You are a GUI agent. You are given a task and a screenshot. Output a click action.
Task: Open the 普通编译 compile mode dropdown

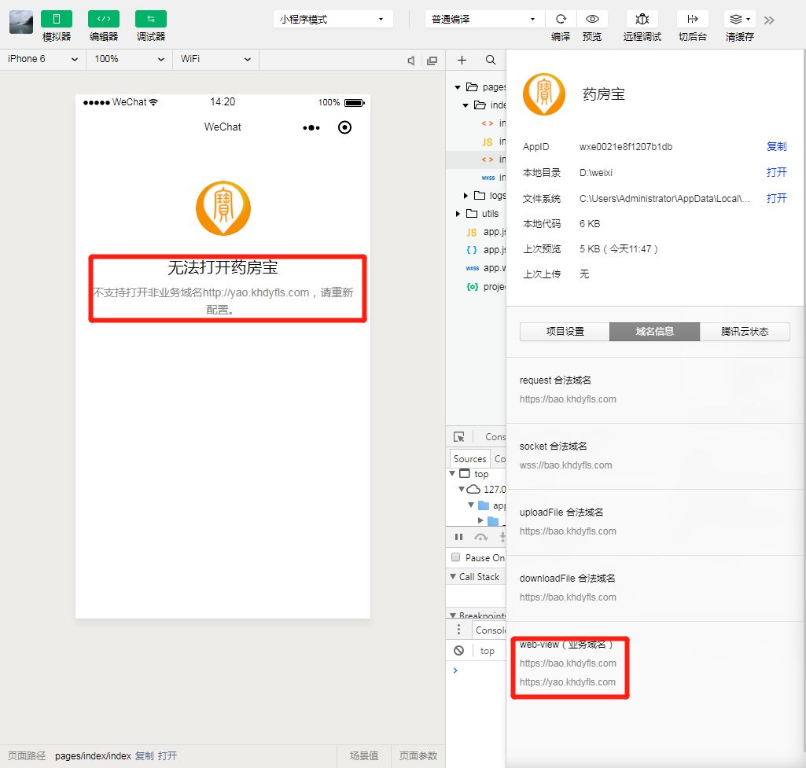[484, 19]
